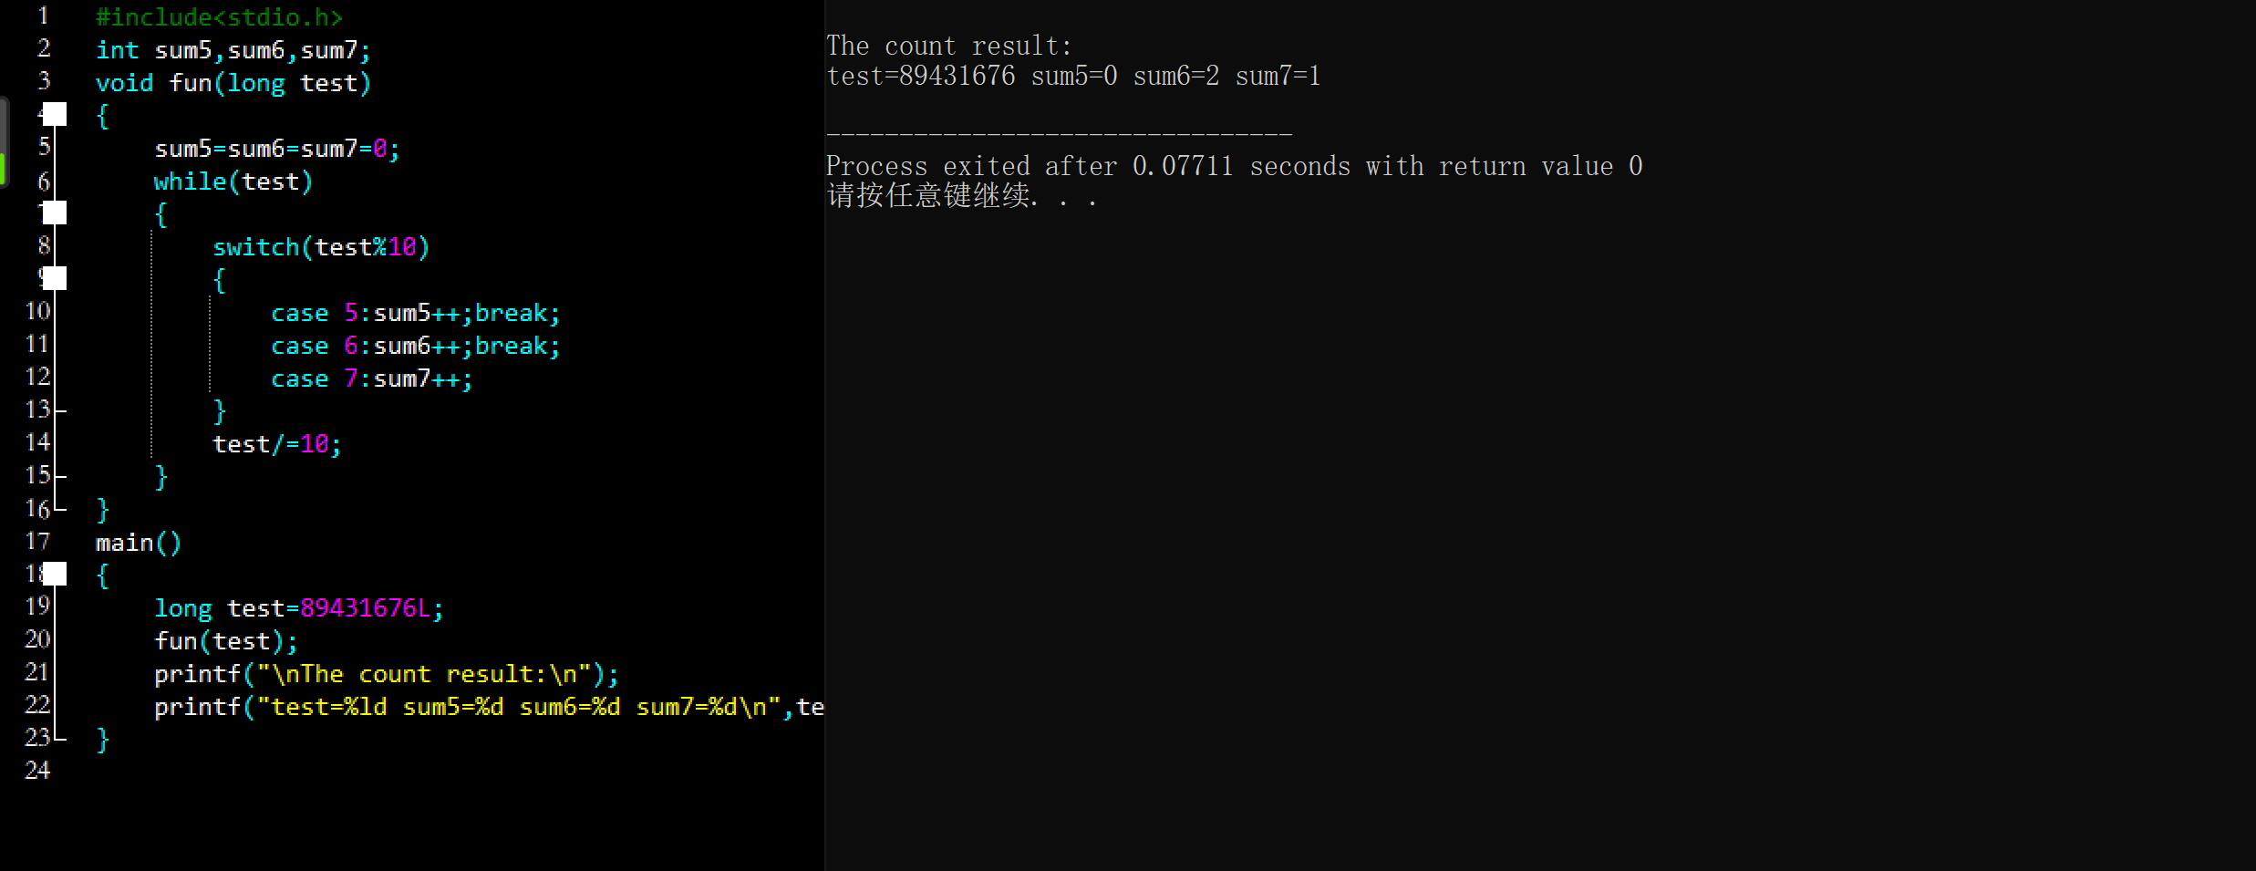Click line number 22 in the gutter
This screenshot has width=2256, height=871.
coord(37,705)
